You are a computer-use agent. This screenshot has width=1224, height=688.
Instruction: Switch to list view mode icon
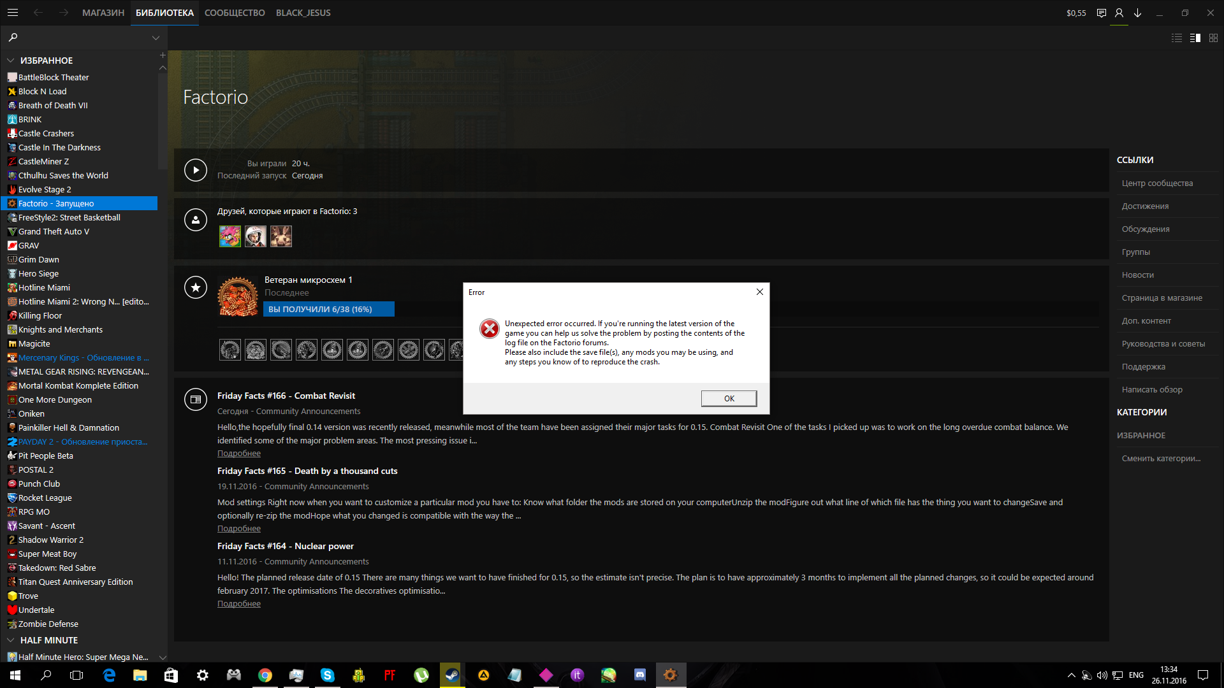(x=1177, y=38)
